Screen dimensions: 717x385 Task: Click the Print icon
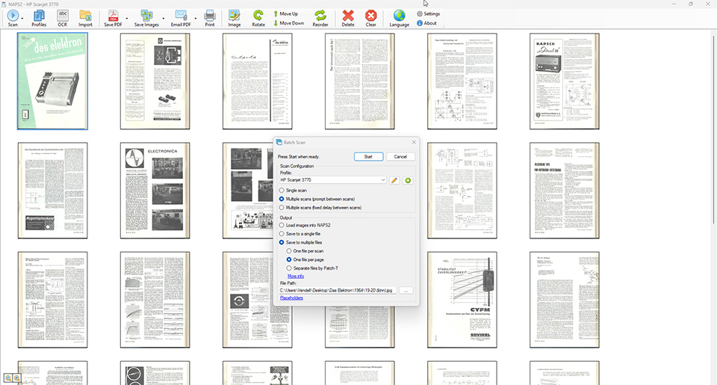[210, 17]
